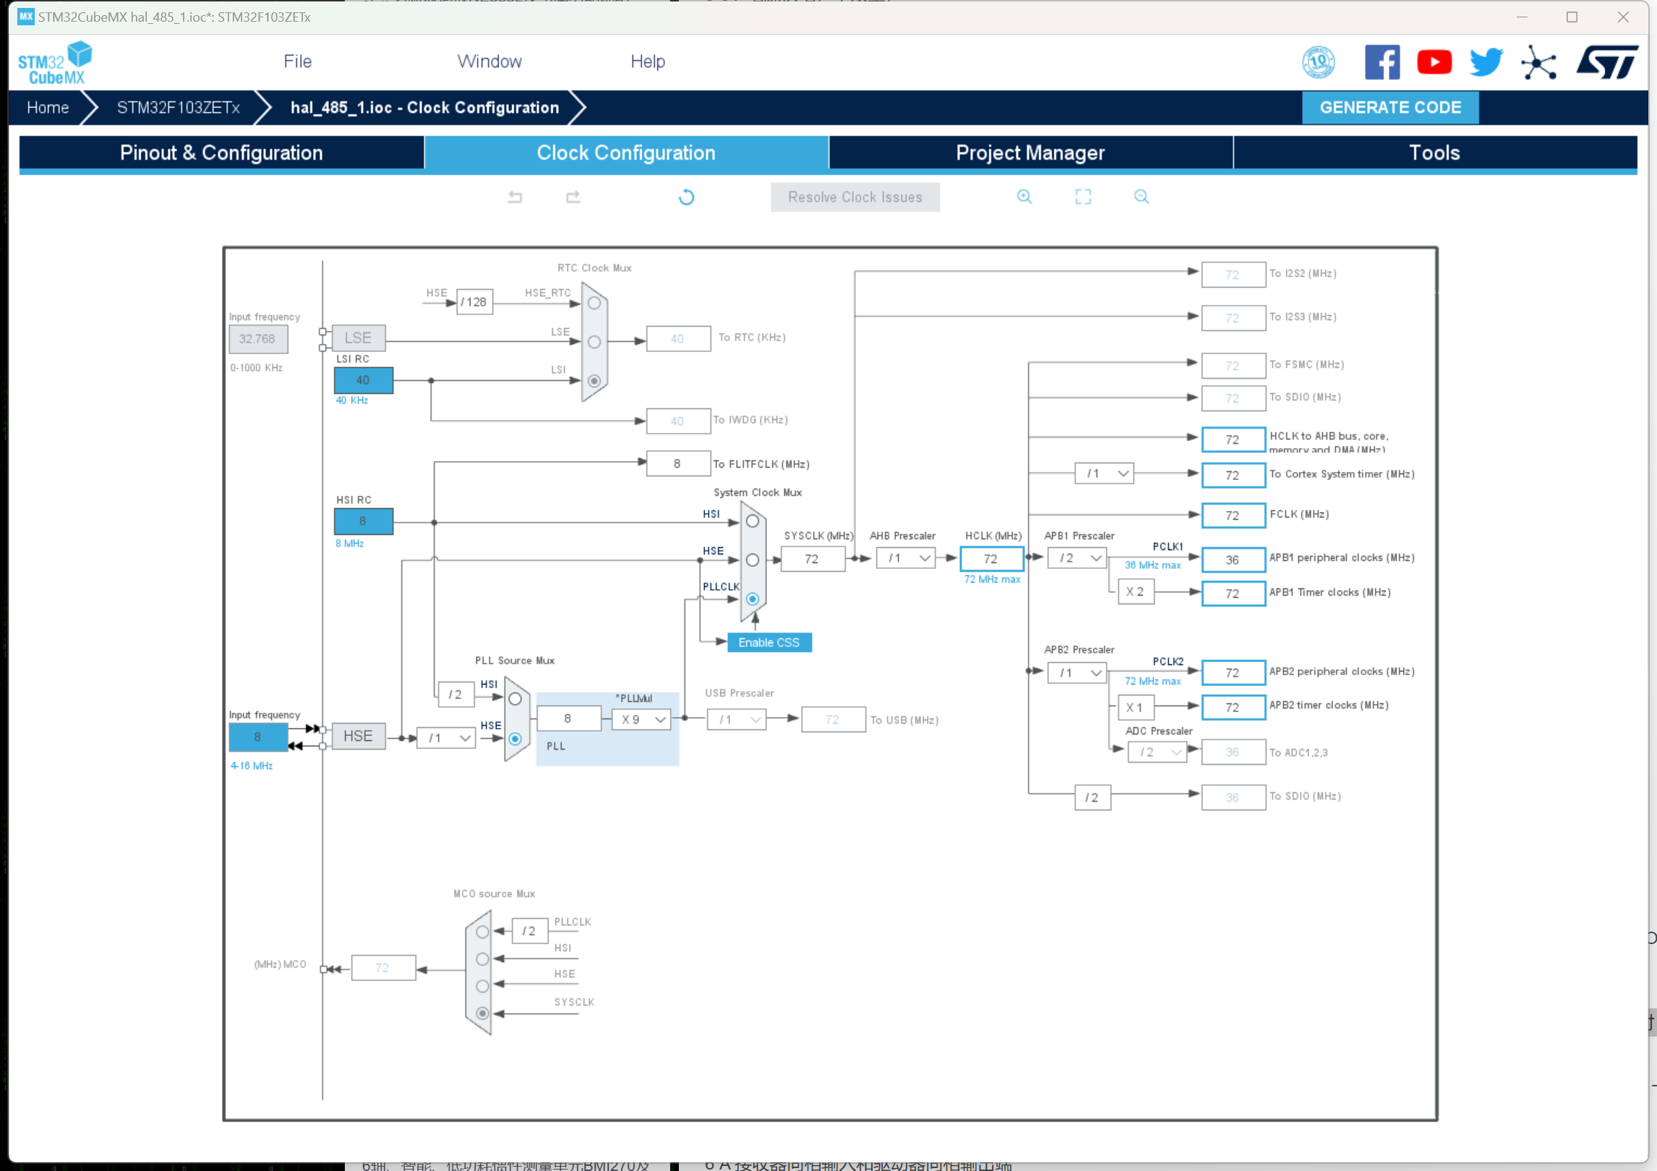Open the AHB Prescaler dropdown
1657x1171 pixels.
click(907, 558)
